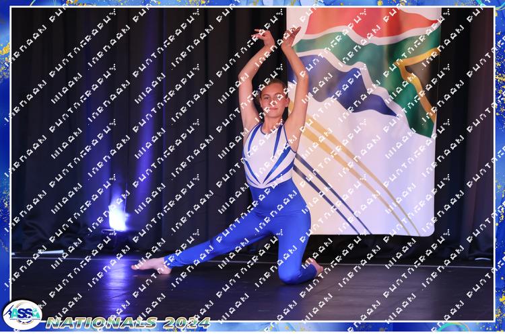Click the 'NATIONALS 2024' caption text

pyautogui.click(x=128, y=323)
